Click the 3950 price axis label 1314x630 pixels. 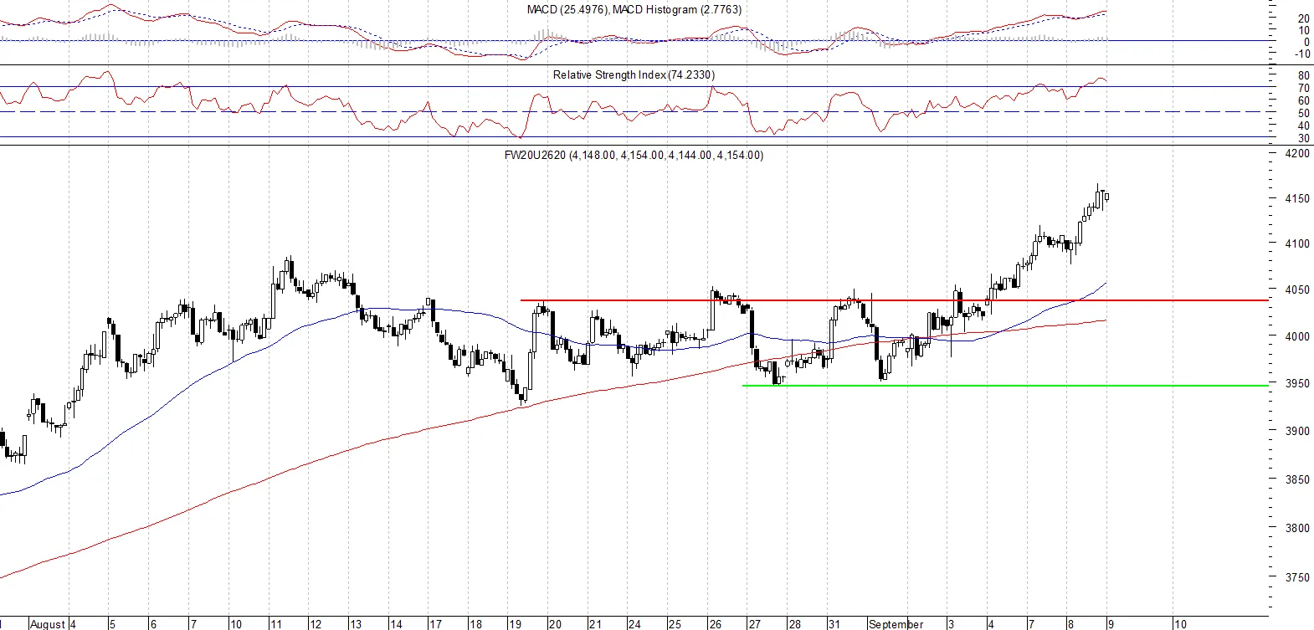(x=1297, y=383)
